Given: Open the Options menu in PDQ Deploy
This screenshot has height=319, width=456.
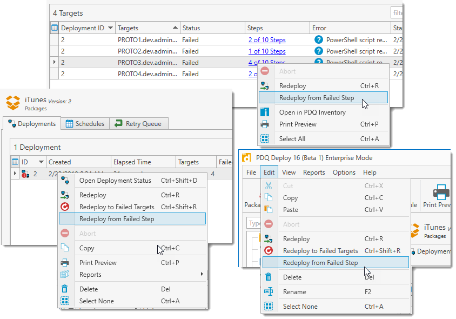Looking at the screenshot, I should (x=344, y=172).
